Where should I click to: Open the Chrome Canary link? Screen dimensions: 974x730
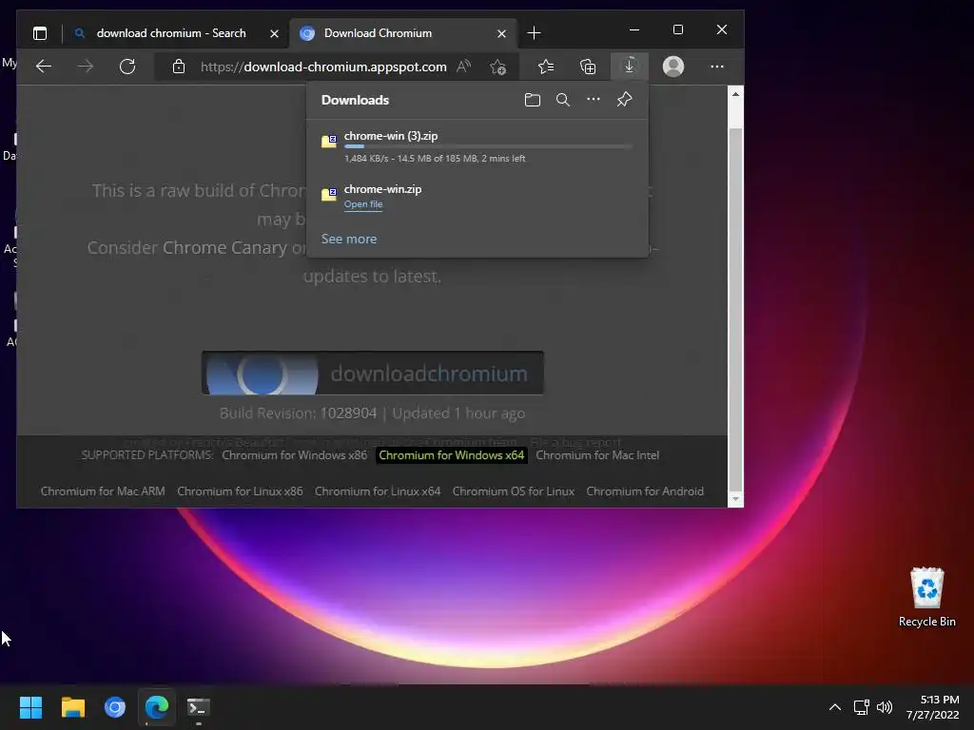(224, 248)
